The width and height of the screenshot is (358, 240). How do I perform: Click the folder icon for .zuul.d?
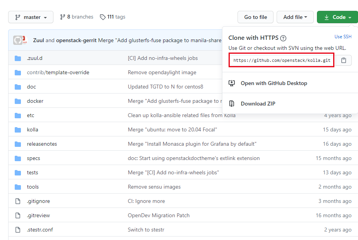point(18,58)
